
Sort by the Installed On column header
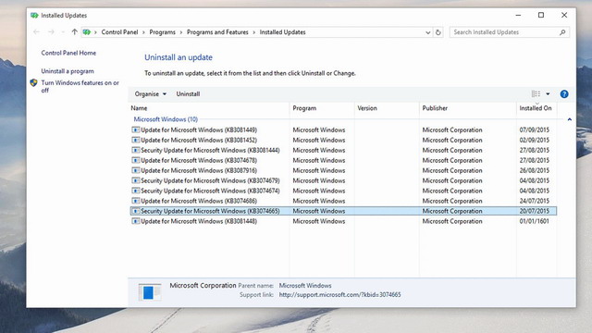click(536, 108)
